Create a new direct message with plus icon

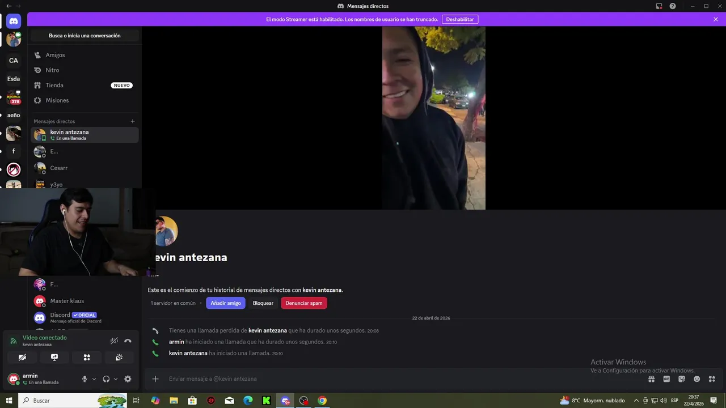click(x=133, y=121)
